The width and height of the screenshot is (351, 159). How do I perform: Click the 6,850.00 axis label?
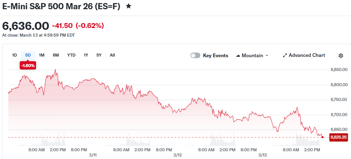(x=339, y=70)
